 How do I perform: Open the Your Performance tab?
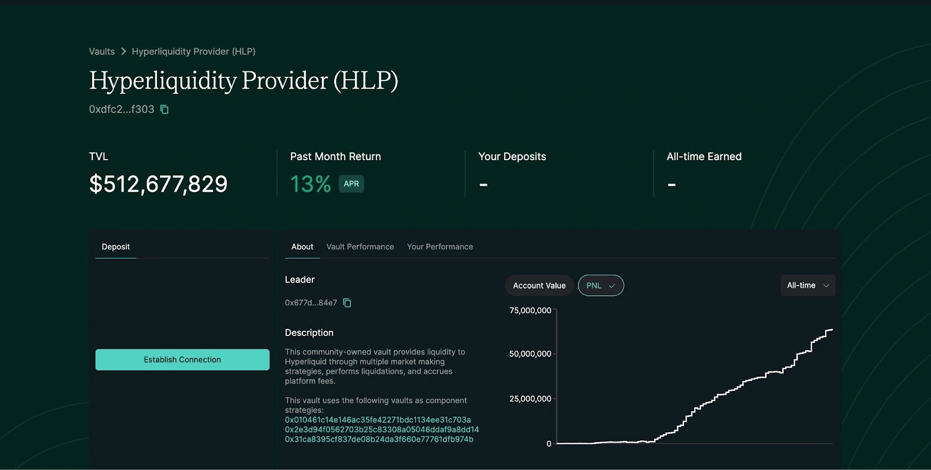[440, 247]
